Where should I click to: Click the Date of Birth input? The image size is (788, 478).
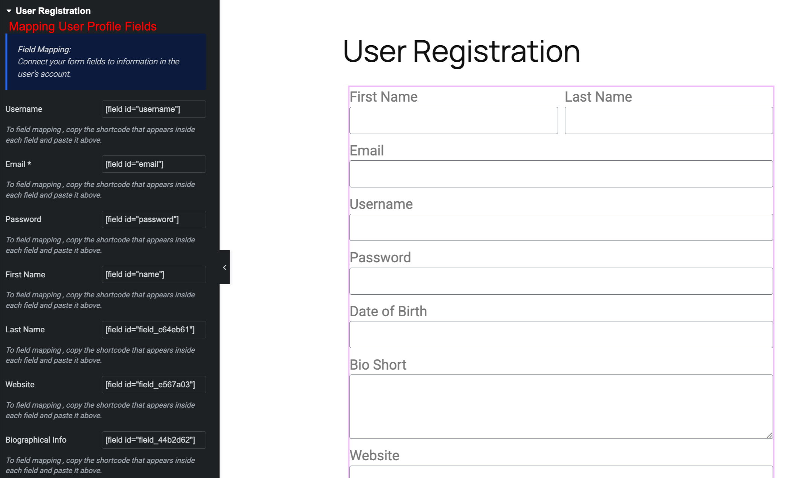[561, 335]
